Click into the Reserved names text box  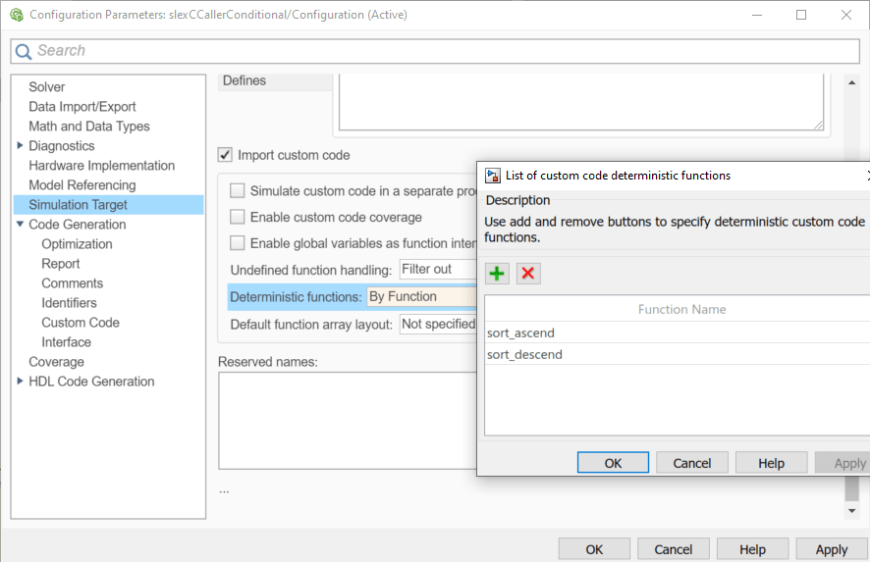click(x=348, y=421)
